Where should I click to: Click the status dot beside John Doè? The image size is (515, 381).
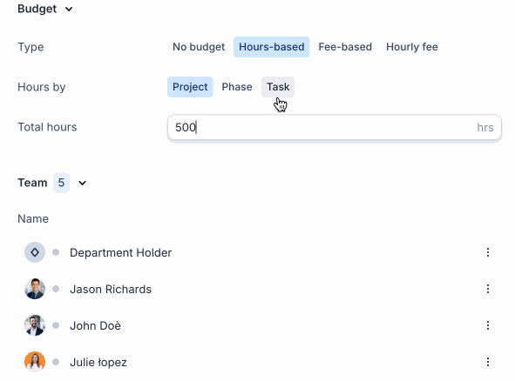coord(56,325)
